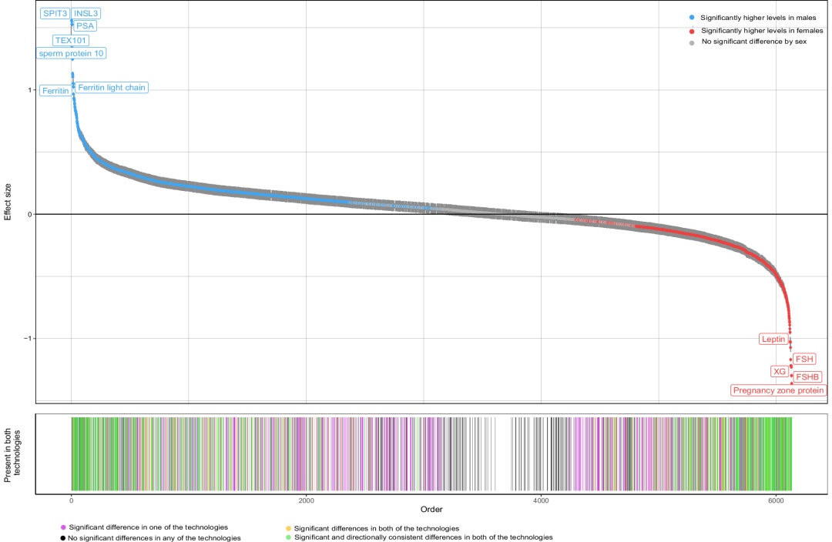Select the PSA label

point(85,25)
